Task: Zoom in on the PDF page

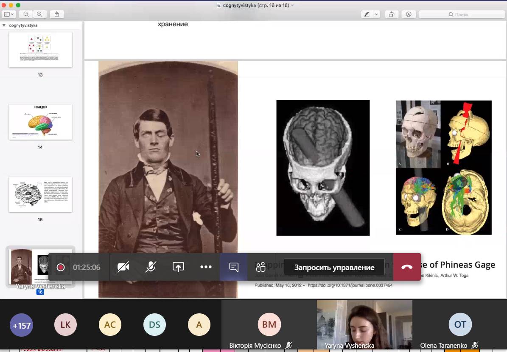Action: (x=39, y=14)
